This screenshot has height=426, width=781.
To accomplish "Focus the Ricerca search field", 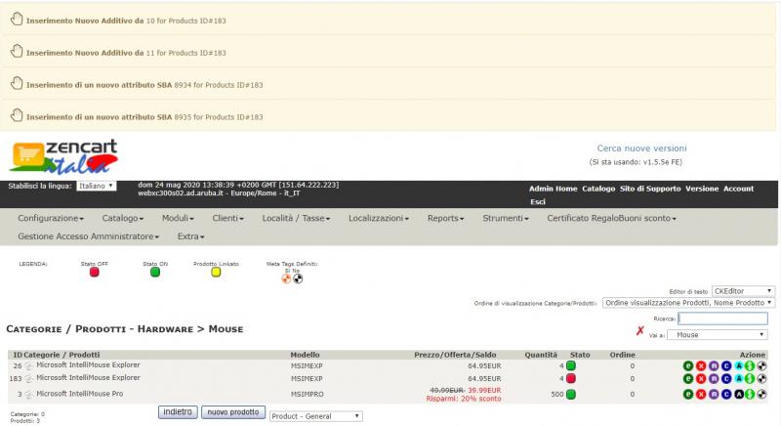I will tap(722, 319).
